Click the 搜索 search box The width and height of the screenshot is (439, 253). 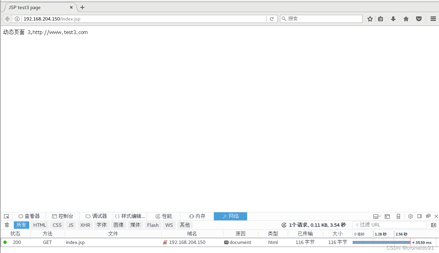(x=321, y=19)
